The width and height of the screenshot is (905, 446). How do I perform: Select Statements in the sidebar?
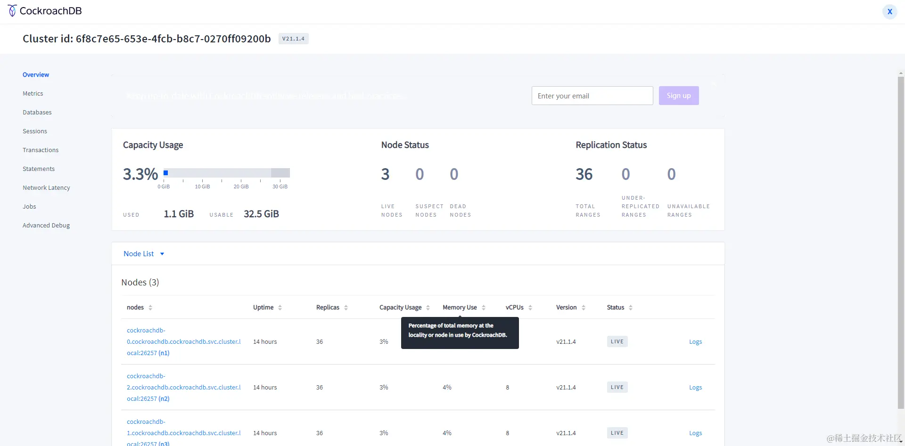point(39,169)
